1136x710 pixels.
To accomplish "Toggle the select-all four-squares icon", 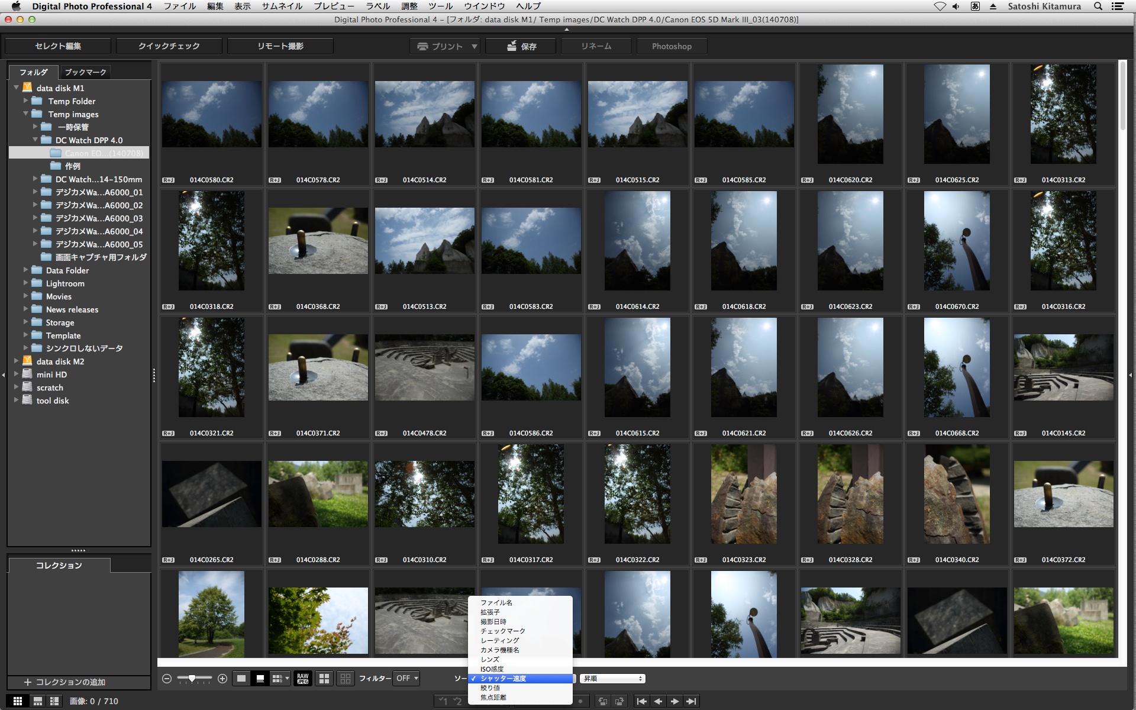I will [x=324, y=679].
